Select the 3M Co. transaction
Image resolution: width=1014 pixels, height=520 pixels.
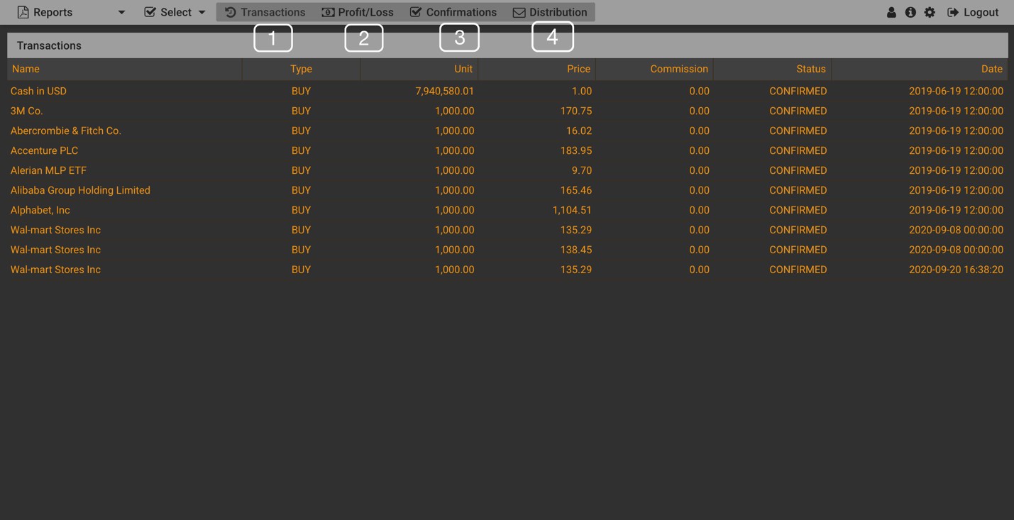[x=27, y=111]
